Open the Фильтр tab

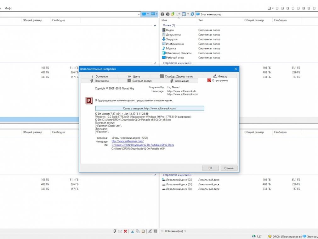click(x=220, y=76)
